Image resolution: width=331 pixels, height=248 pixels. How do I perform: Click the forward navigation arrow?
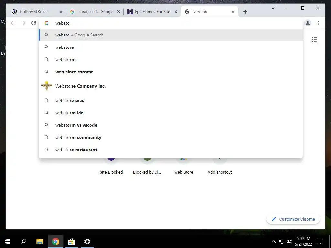click(x=23, y=23)
